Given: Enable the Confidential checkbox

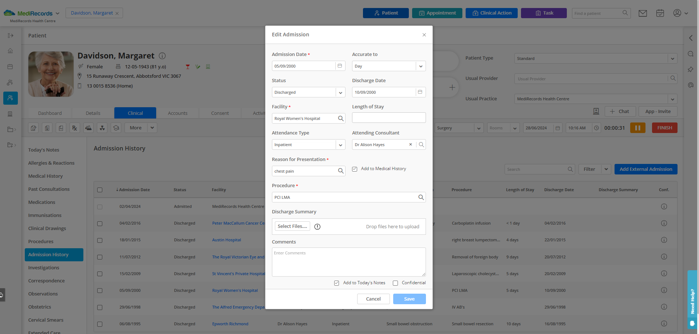Looking at the screenshot, I should click(395, 283).
